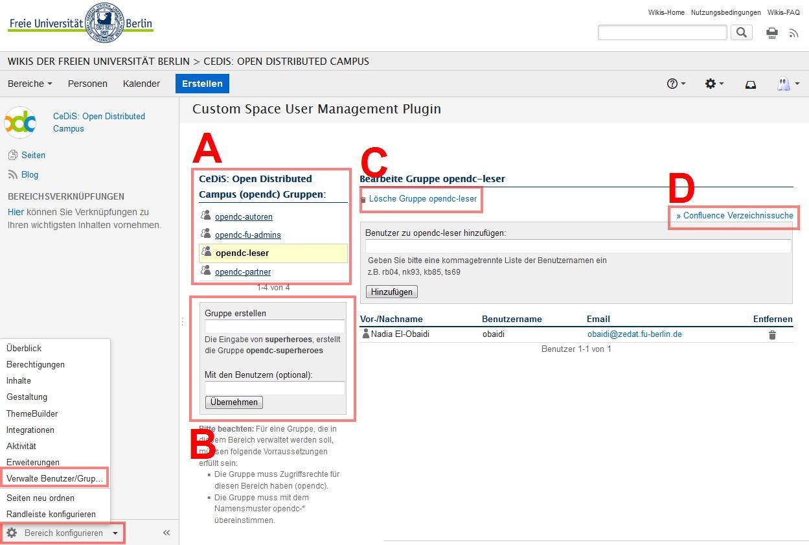Click the gear icon in Bereich konfigurieren

click(x=12, y=533)
